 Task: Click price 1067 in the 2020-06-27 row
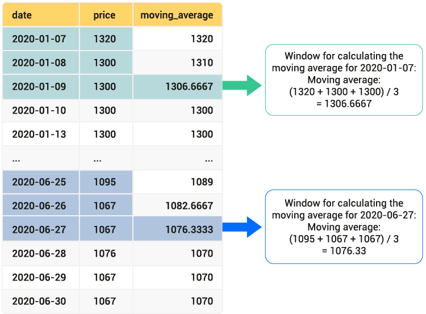(x=106, y=229)
